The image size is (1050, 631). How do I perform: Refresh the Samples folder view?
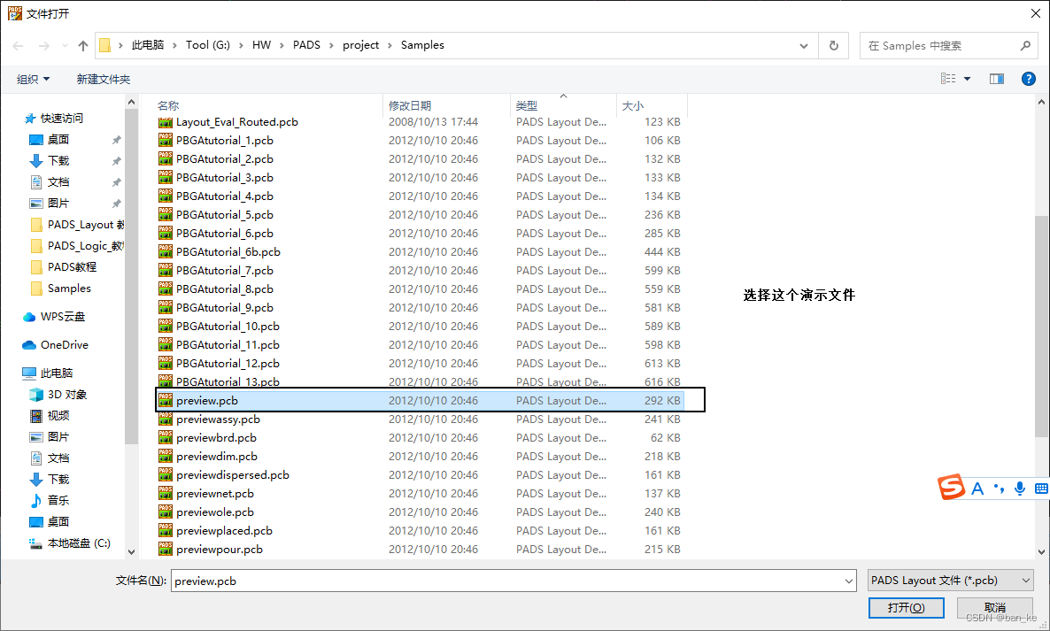[833, 45]
